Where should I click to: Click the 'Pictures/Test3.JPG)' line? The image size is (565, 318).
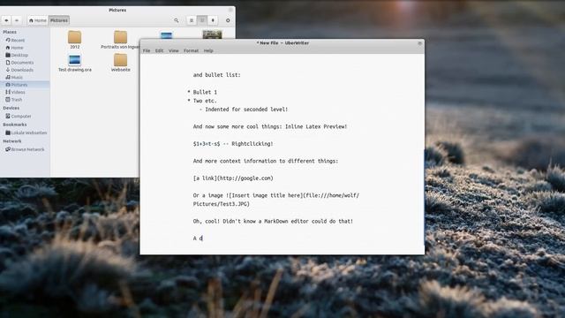[x=222, y=204]
